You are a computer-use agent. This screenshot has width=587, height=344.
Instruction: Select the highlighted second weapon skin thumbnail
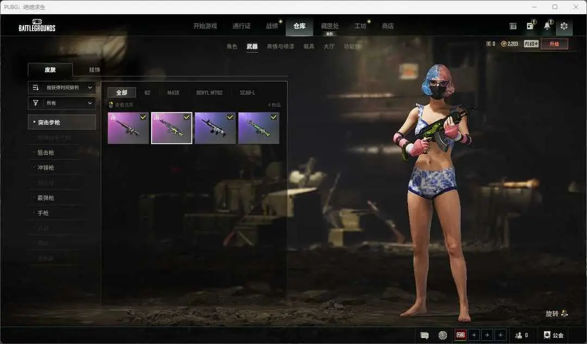click(171, 128)
